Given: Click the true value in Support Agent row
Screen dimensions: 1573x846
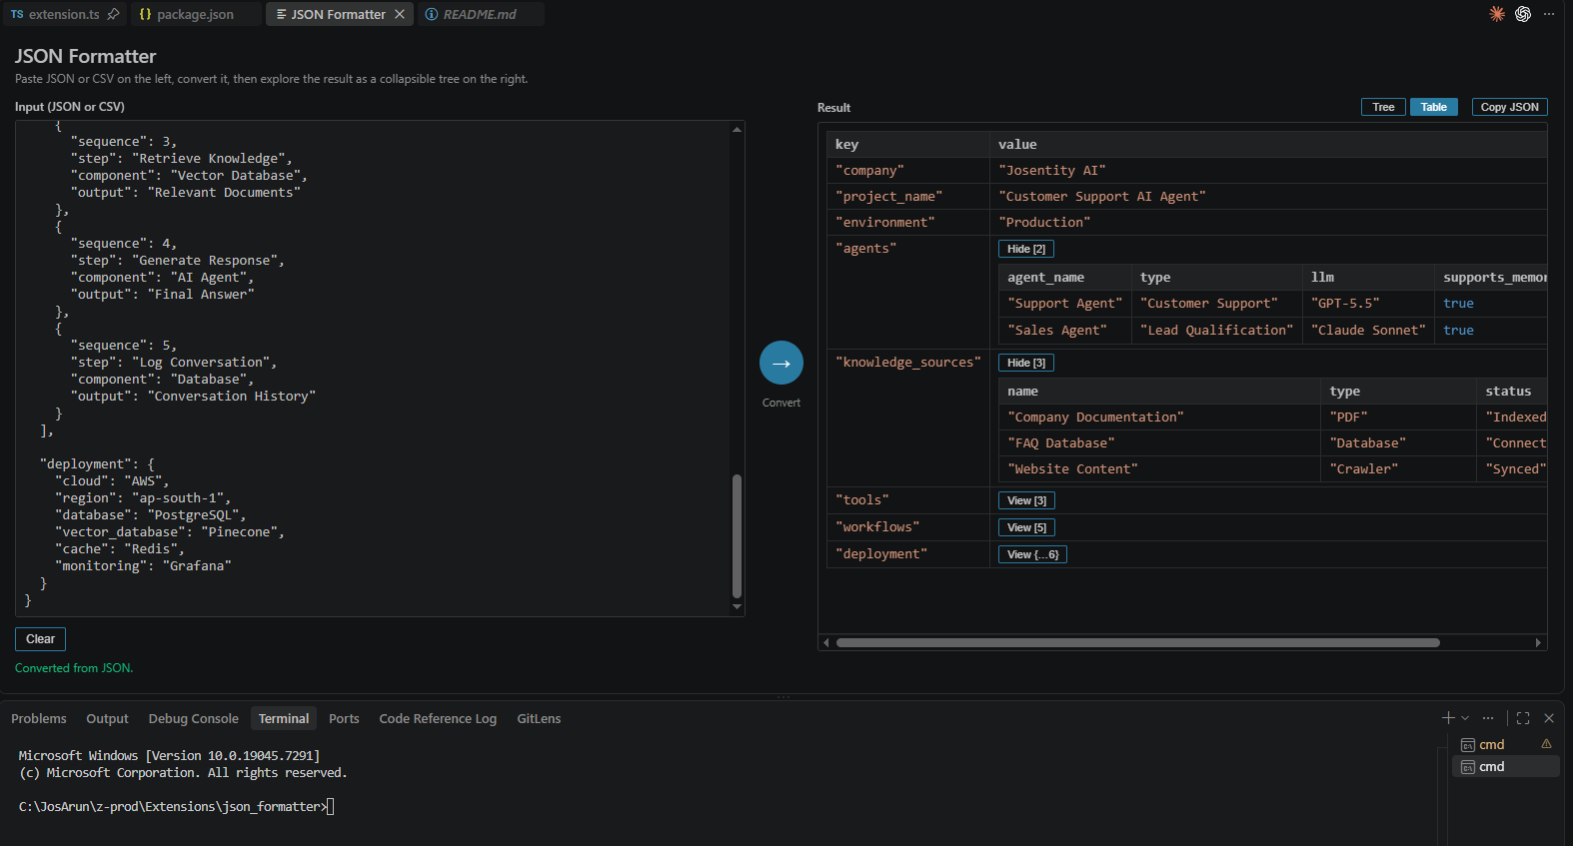Looking at the screenshot, I should 1458,304.
